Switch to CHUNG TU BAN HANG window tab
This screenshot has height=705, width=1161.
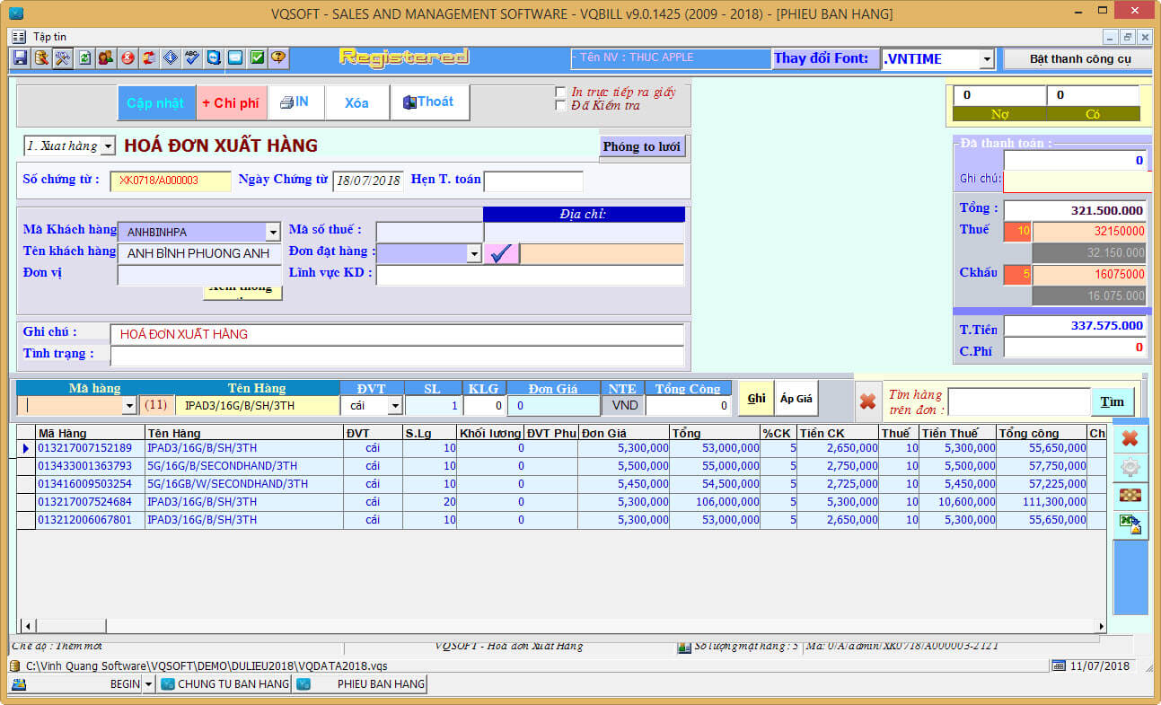[x=224, y=684]
